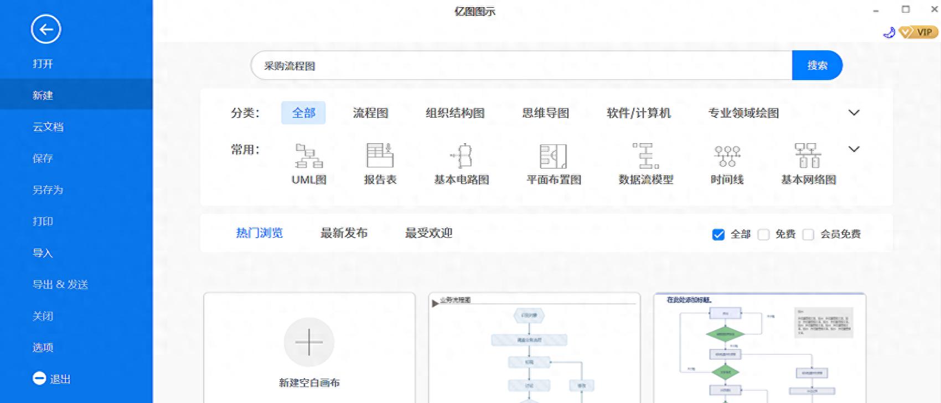Switch to the 热门浏览 tab

[x=260, y=233]
